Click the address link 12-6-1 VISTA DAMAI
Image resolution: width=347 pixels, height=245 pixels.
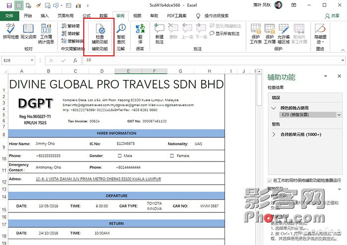98,179
